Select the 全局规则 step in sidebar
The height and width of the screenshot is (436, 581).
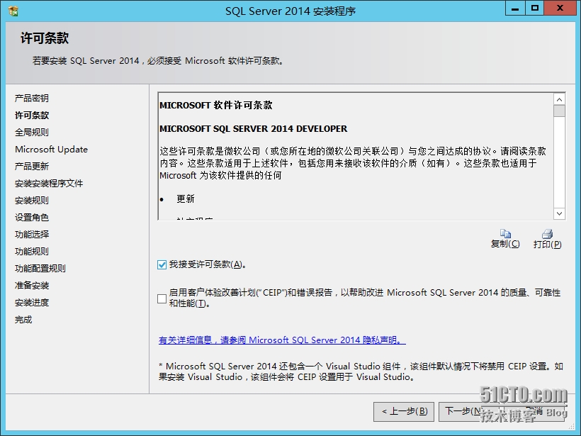click(32, 133)
